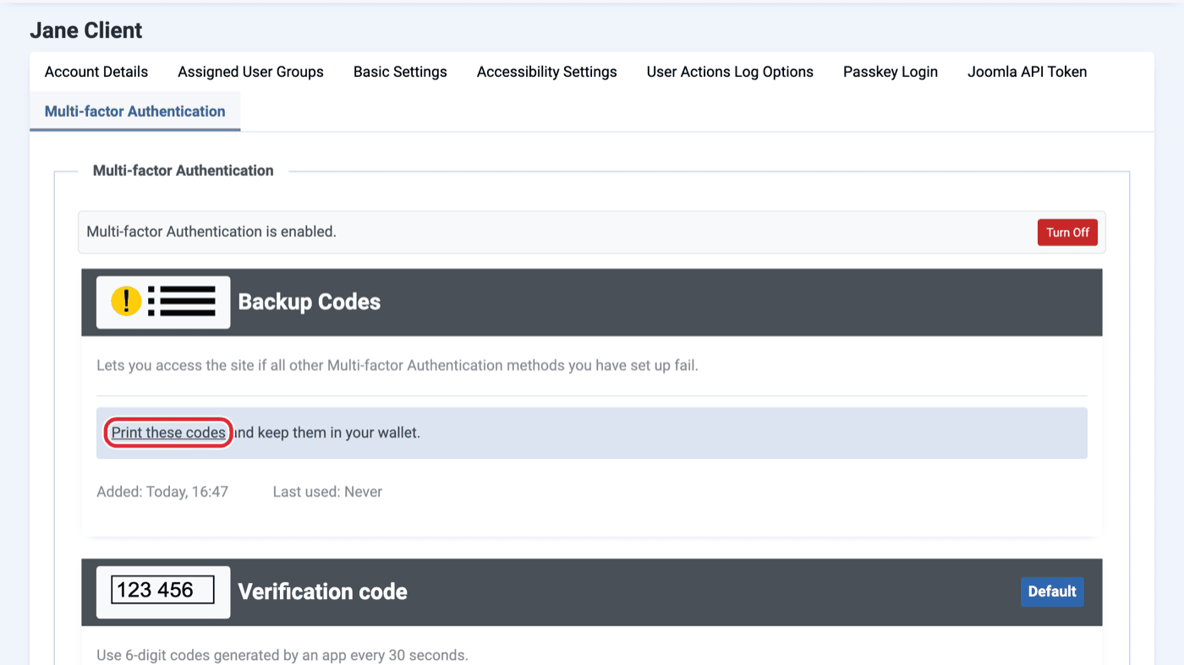This screenshot has width=1184, height=665.
Task: Open the Account Details tab
Action: click(x=96, y=72)
